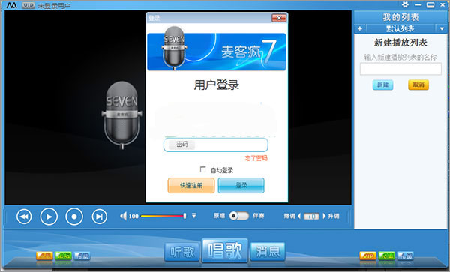
Task: Open dropdown arrow beside volume slider
Action: [194, 215]
